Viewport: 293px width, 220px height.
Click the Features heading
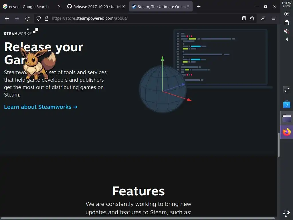(138, 191)
